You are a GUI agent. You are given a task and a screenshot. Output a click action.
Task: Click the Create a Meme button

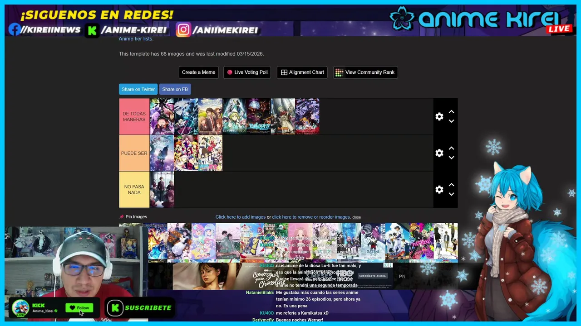[x=198, y=72]
